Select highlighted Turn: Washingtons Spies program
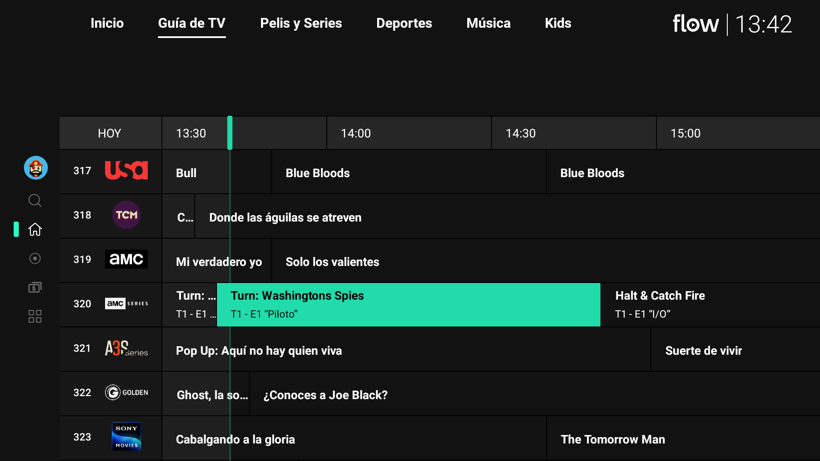Image resolution: width=820 pixels, height=461 pixels. (x=408, y=304)
